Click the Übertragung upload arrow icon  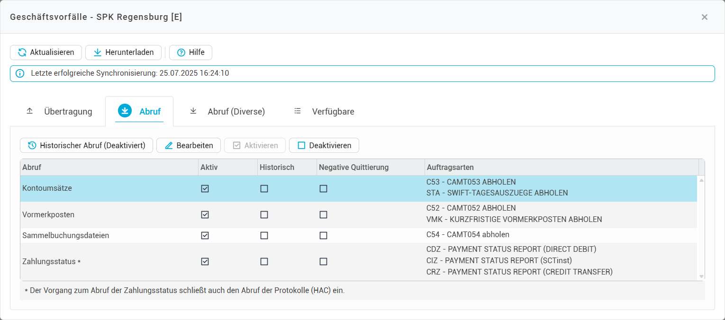coord(29,111)
